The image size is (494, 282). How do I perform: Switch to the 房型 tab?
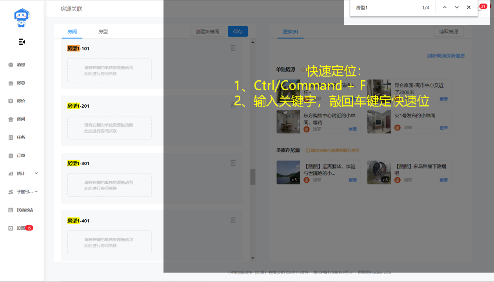(103, 31)
